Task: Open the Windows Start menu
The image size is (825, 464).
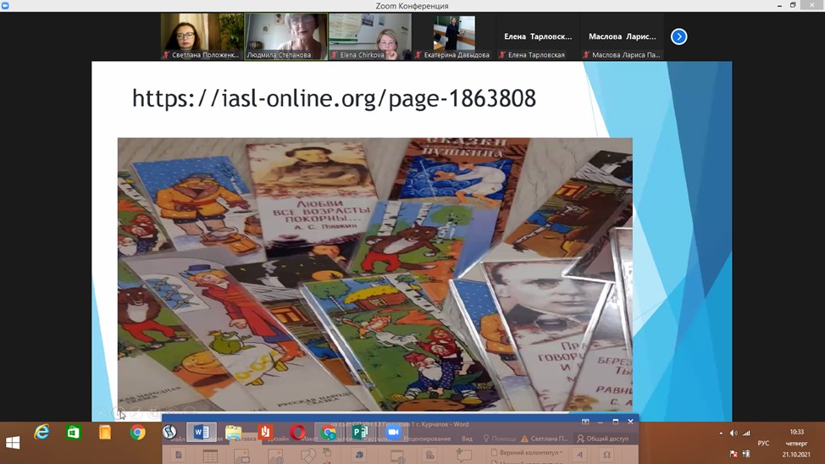Action: click(13, 443)
